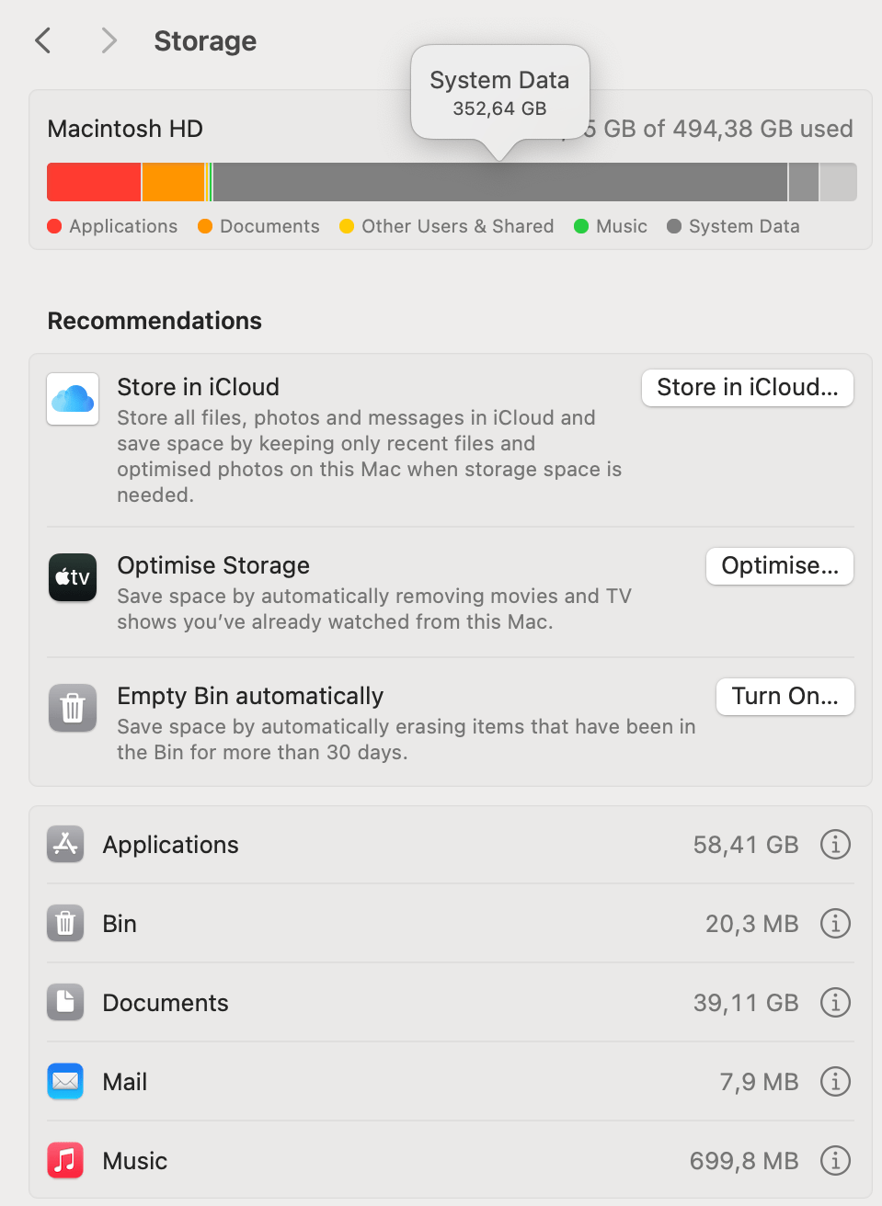882x1206 pixels.
Task: Select the Music note icon
Action: coord(64,1160)
